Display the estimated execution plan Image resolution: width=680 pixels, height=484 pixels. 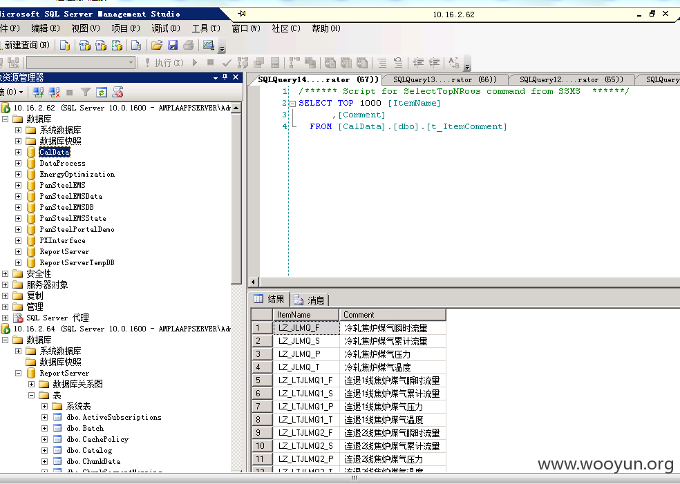click(x=243, y=64)
